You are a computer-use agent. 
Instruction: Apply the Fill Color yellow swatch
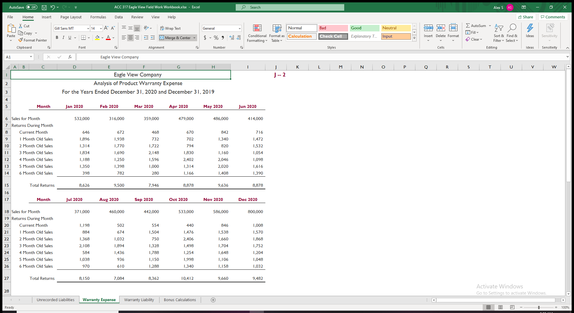pos(97,38)
